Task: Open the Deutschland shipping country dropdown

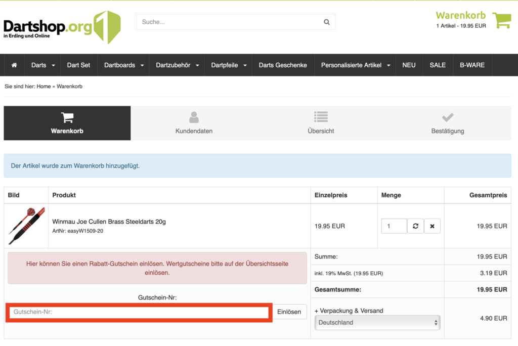Action: click(377, 322)
